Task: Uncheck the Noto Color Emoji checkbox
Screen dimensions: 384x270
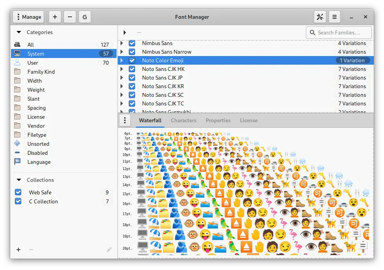Action: (x=132, y=60)
